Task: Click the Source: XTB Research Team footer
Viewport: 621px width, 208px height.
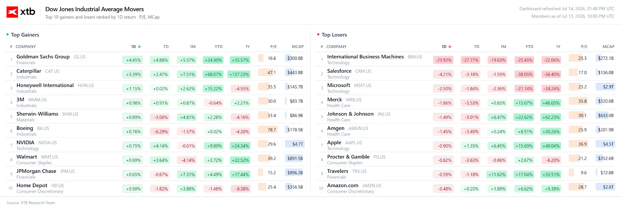Action: (31, 203)
